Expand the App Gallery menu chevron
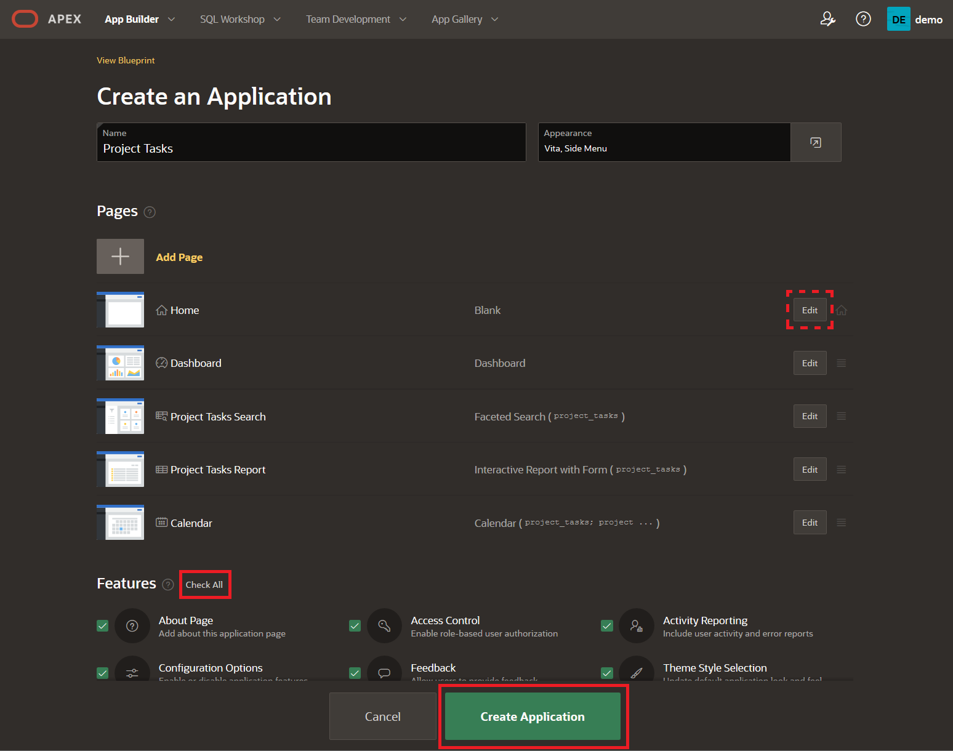Viewport: 953px width, 751px height. (494, 19)
